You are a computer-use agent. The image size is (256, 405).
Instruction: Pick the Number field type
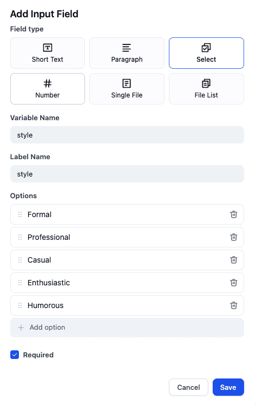(x=48, y=89)
